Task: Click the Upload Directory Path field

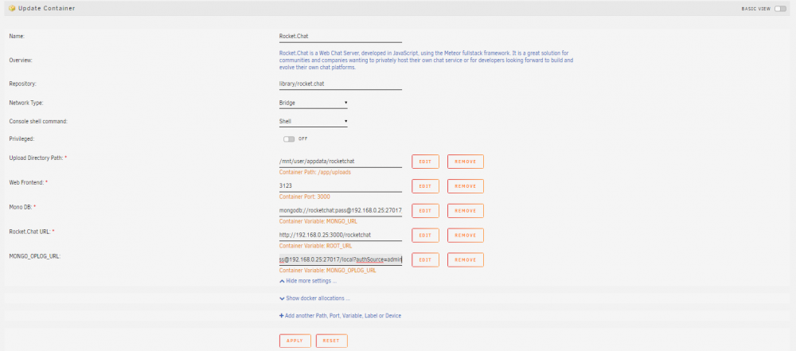Action: [x=341, y=162]
